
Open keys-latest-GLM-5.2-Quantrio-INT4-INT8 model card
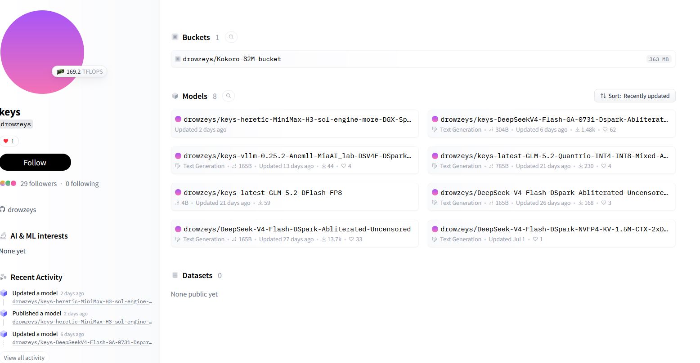[552, 160]
